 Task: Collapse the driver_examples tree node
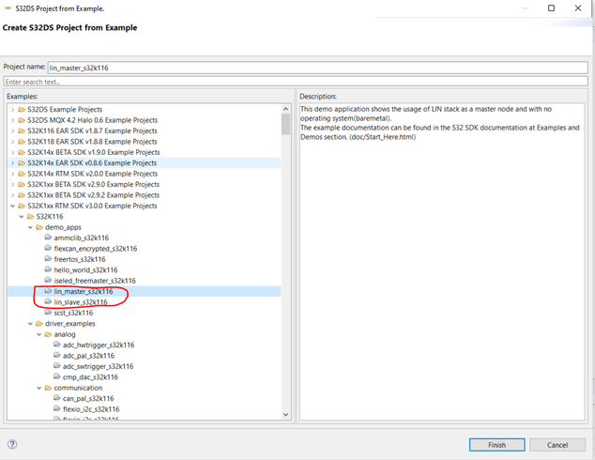pos(30,324)
